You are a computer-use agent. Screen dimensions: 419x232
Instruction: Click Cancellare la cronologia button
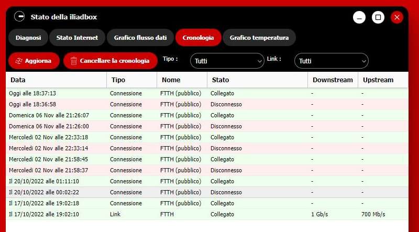(x=111, y=61)
